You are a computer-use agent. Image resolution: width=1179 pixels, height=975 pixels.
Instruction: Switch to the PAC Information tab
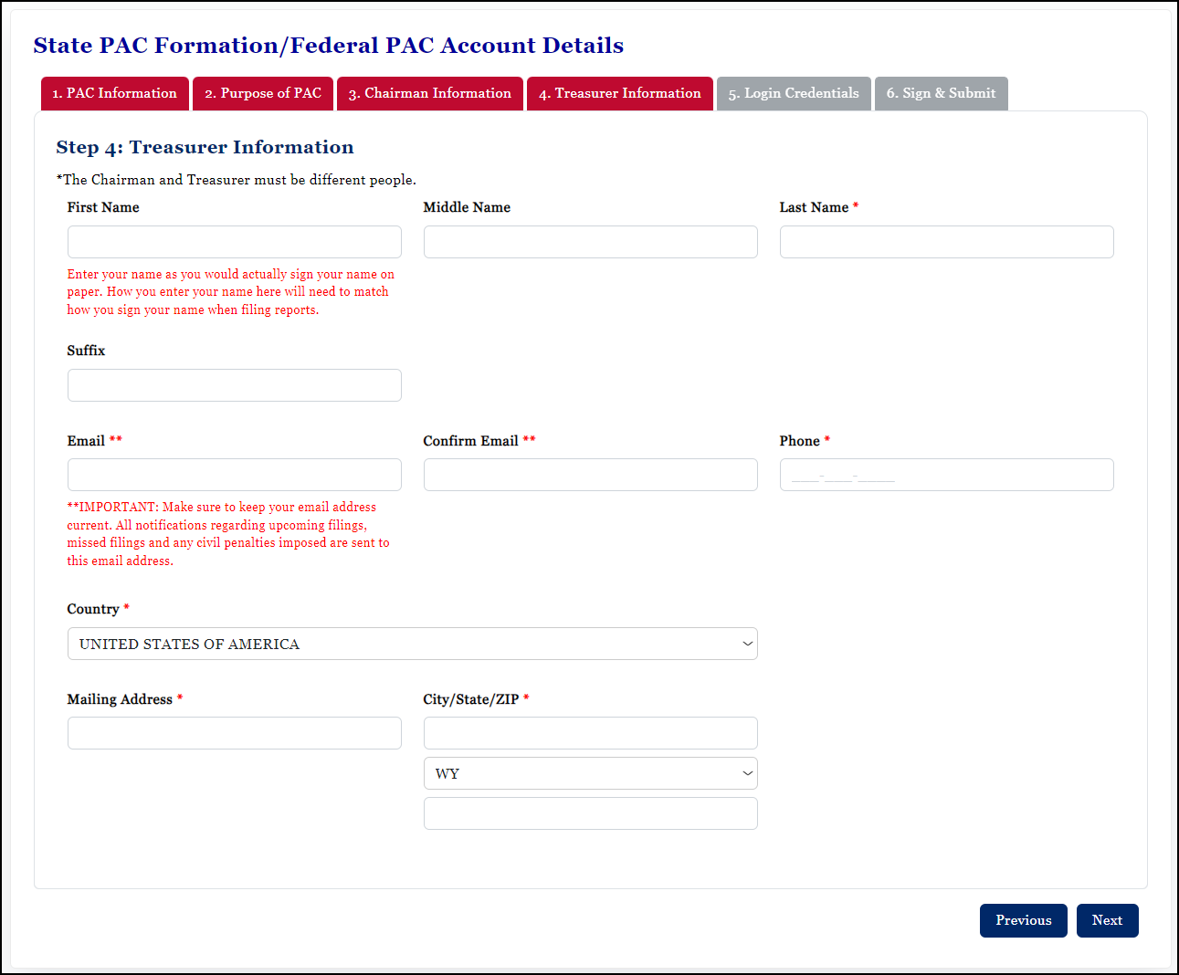click(114, 93)
